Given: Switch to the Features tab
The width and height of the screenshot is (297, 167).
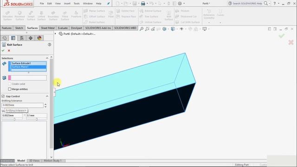Looking at the screenshot, I should click(x=6, y=28).
